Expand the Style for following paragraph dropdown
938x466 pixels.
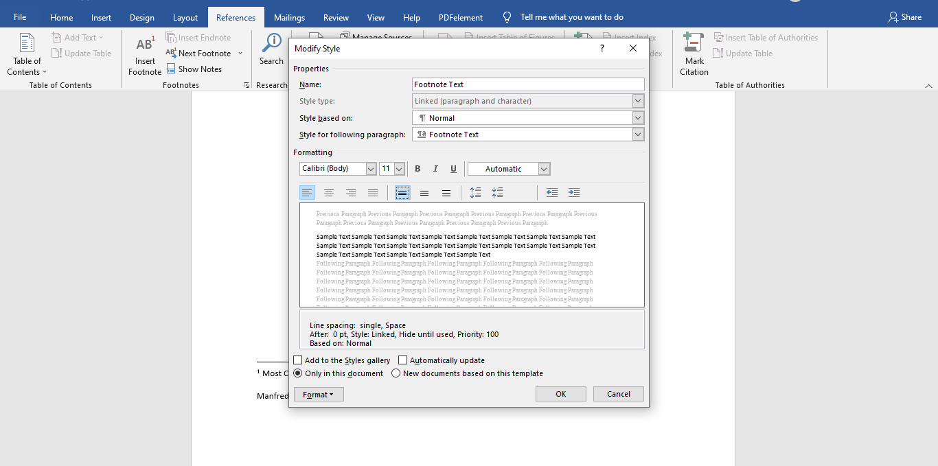coord(638,134)
